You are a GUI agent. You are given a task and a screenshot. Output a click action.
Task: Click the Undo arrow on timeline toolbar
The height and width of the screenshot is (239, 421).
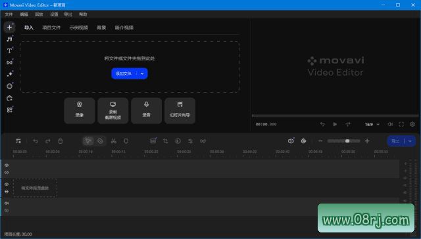tap(35, 141)
